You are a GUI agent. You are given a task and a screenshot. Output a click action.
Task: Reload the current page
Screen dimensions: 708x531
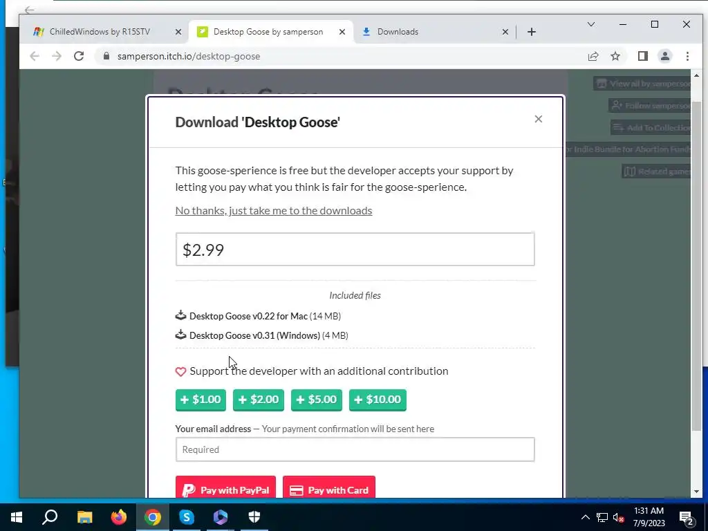(79, 56)
